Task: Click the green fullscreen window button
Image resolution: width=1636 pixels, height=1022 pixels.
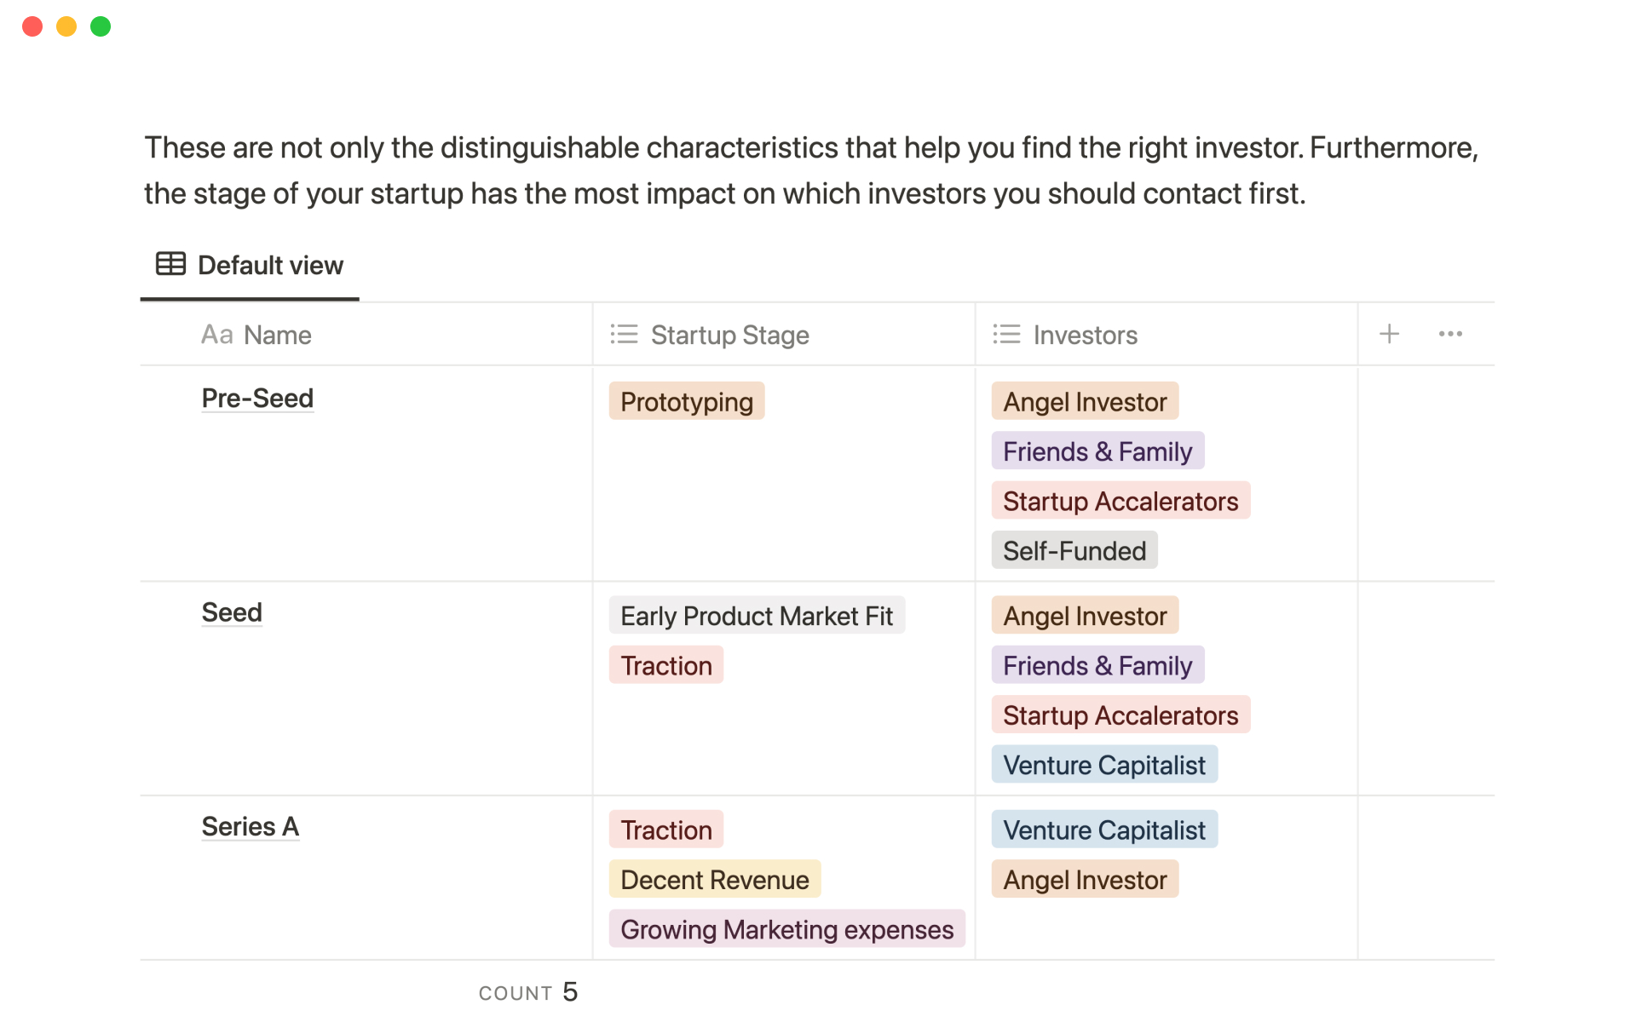Action: pyautogui.click(x=101, y=26)
